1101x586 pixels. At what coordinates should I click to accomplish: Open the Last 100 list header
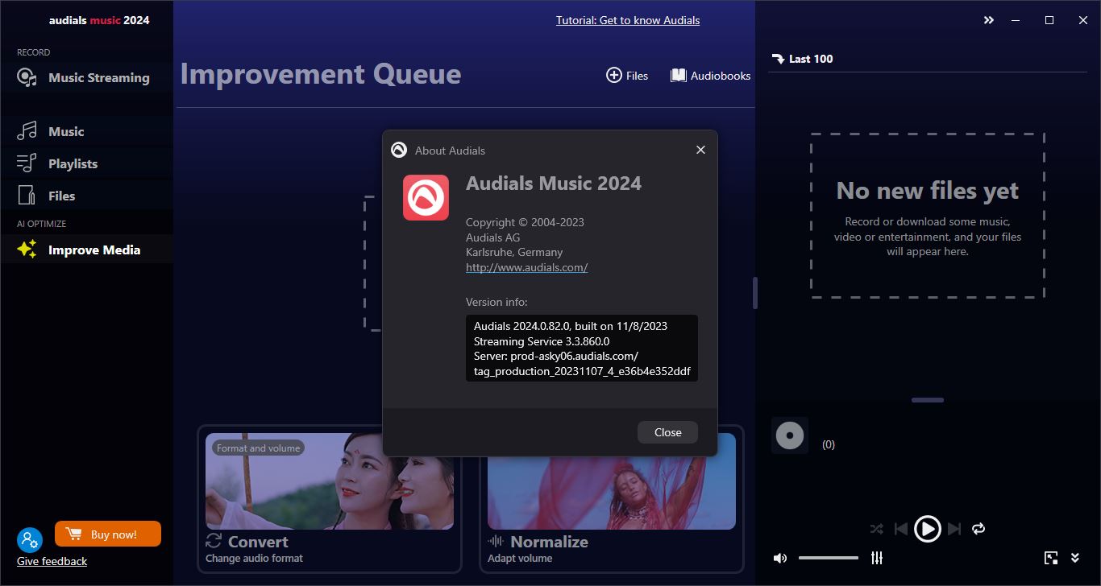coord(802,59)
